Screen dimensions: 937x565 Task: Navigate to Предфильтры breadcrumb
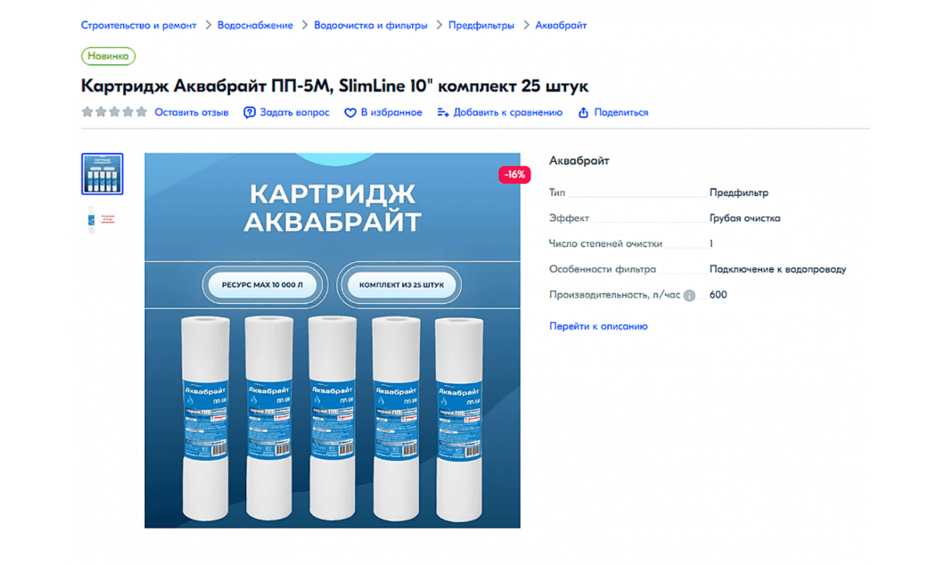pyautogui.click(x=481, y=25)
